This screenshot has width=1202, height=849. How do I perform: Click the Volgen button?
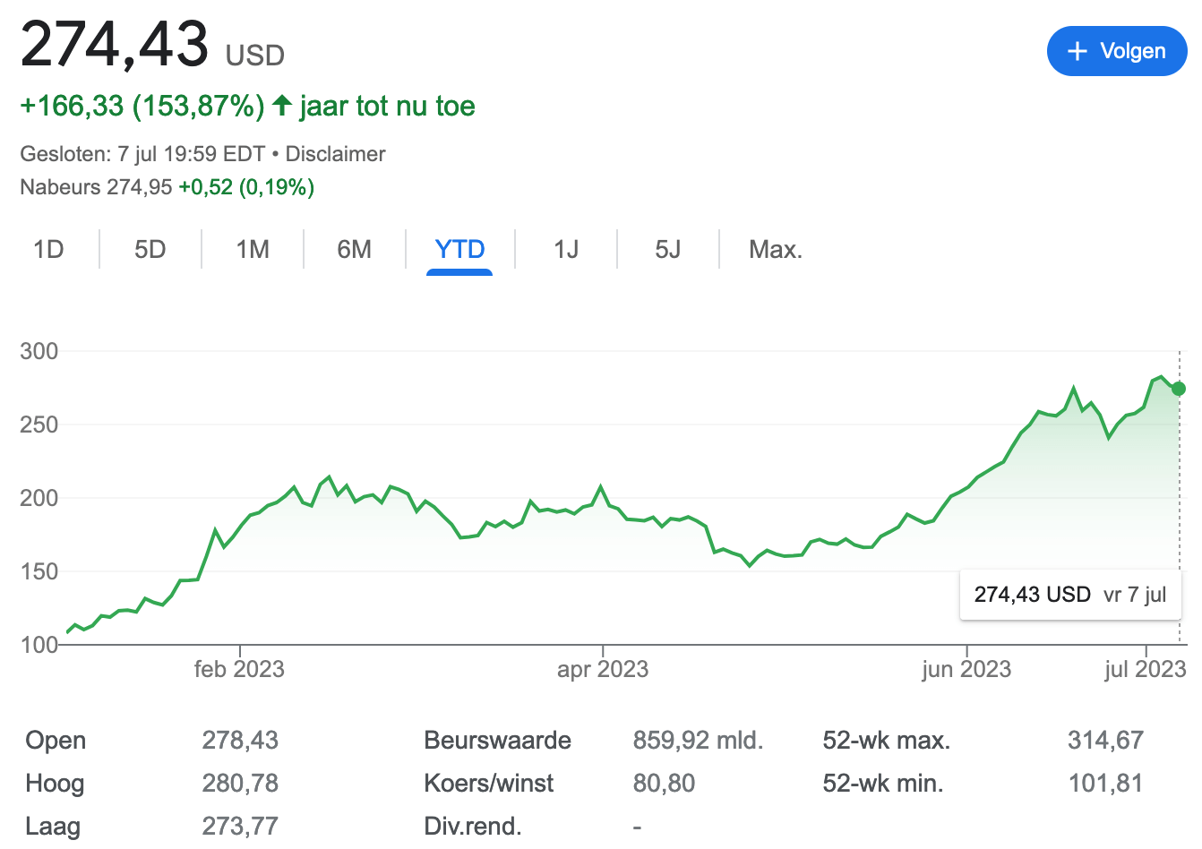(1117, 51)
